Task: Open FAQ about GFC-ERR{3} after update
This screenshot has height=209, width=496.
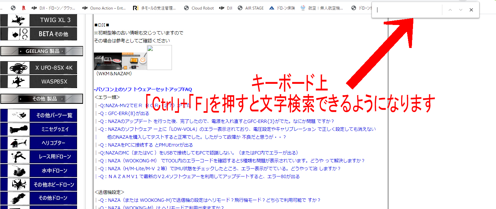Action: click(216, 121)
